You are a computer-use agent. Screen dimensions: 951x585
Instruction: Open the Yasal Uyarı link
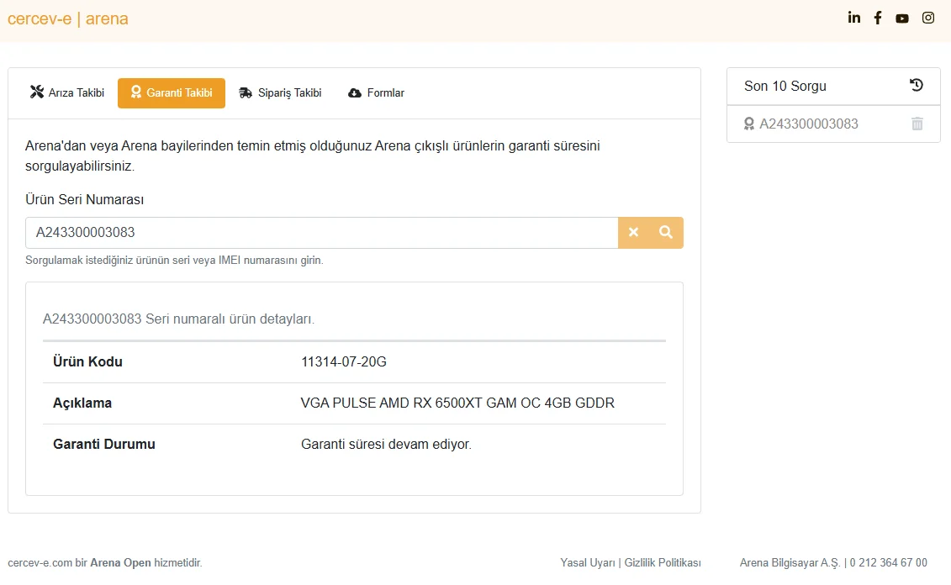(x=588, y=562)
